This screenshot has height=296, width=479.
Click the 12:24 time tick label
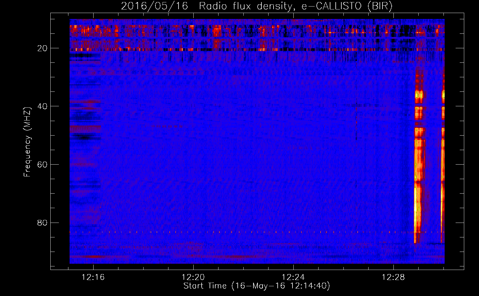click(x=293, y=277)
